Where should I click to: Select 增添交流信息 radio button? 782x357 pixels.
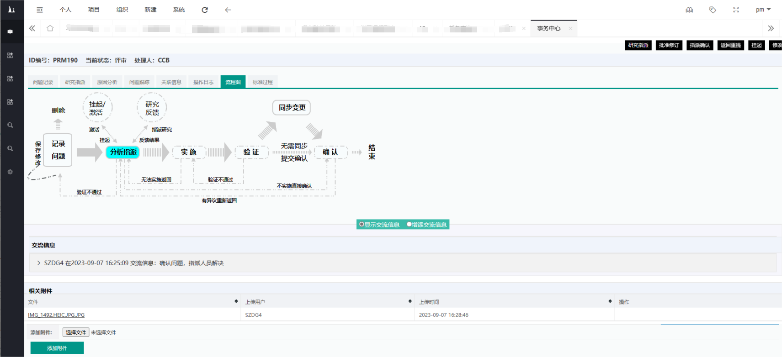[409, 225]
